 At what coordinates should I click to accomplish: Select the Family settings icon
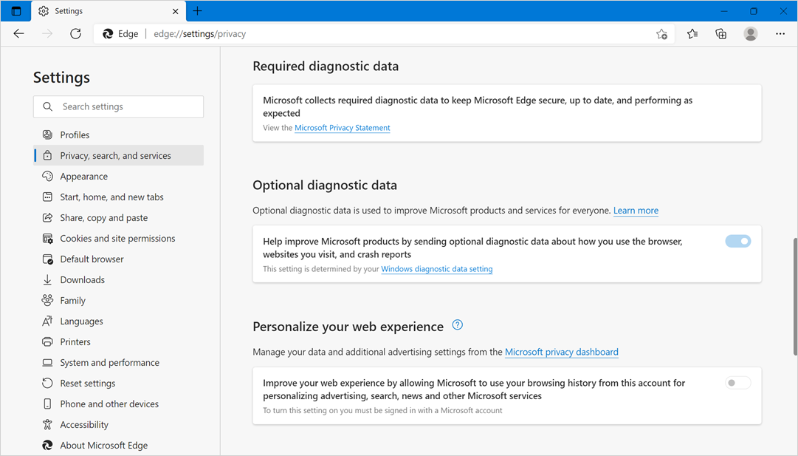(x=47, y=300)
